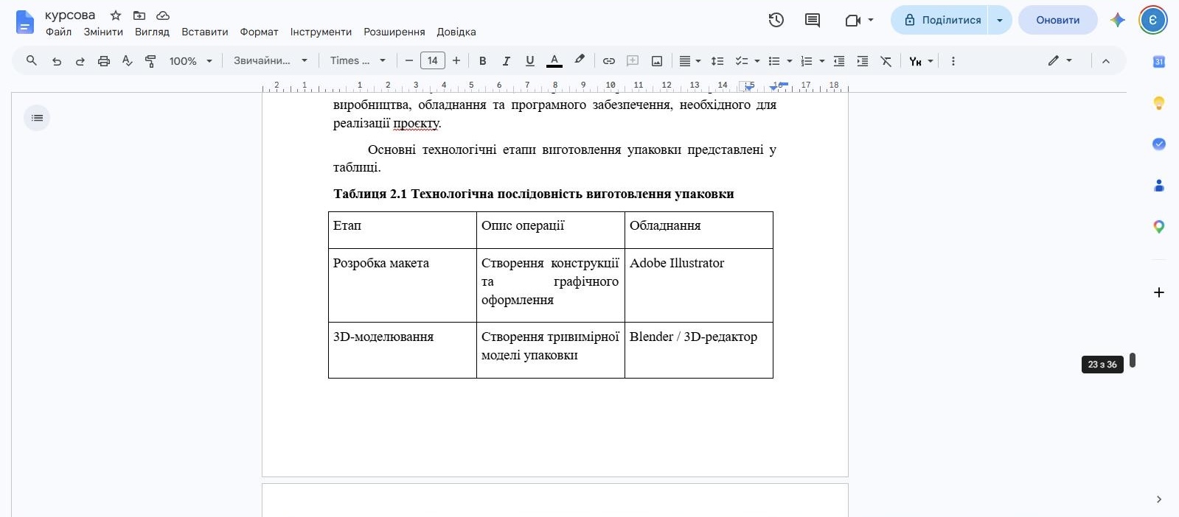Open input tools Ук dropdown
Screen dimensions: 1179x517
(x=921, y=61)
